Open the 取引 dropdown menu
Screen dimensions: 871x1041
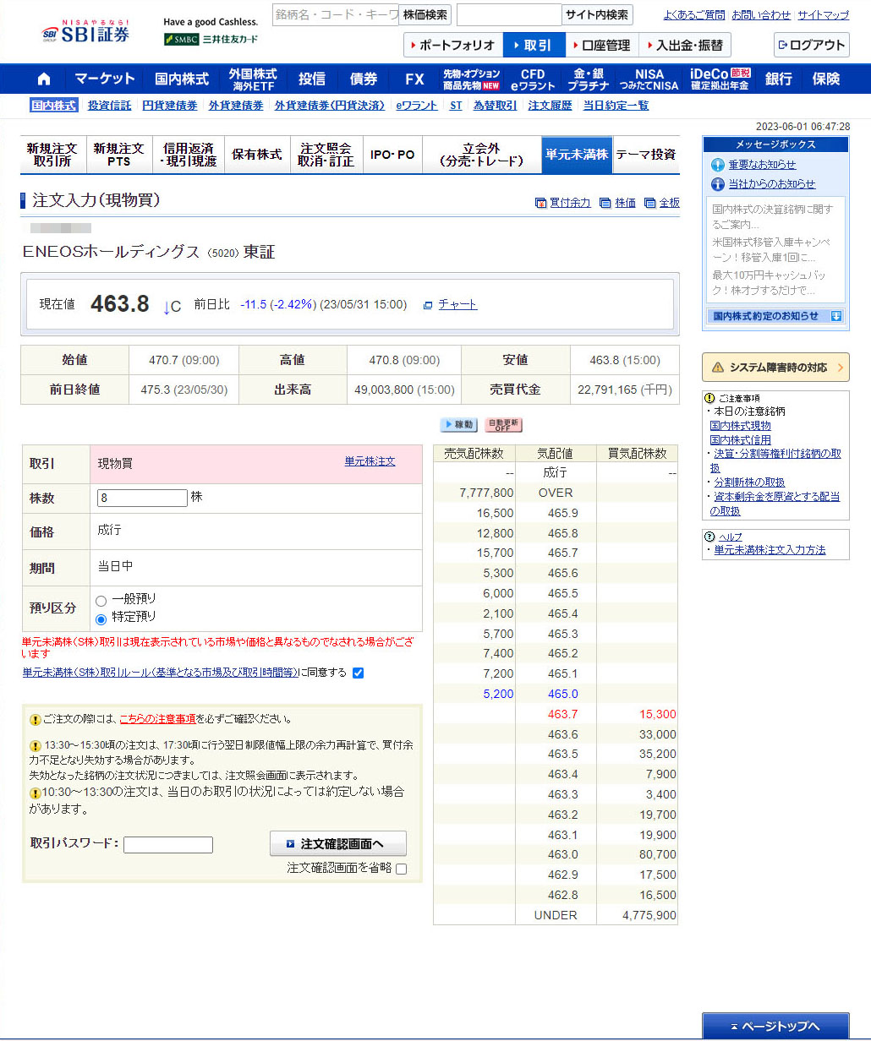533,46
